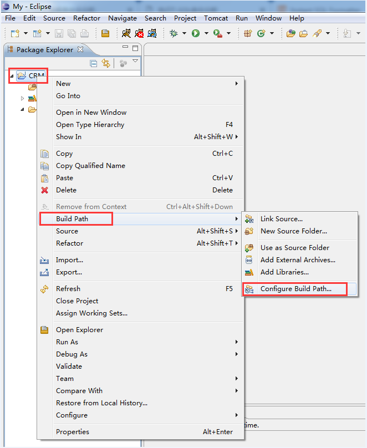Choose Delete with the red X icon
Screen dimensions: 367x448
141,190
